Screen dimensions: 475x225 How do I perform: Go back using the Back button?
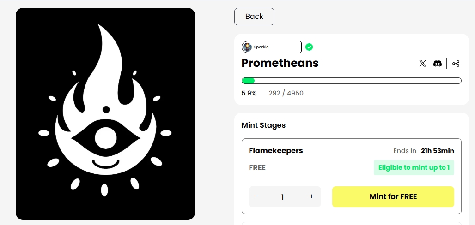(x=254, y=17)
